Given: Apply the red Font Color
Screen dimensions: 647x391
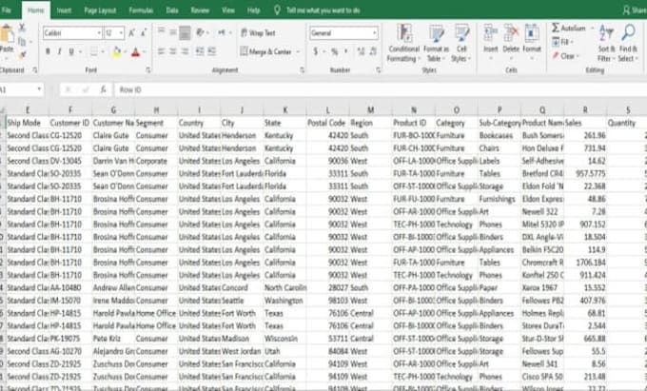Looking at the screenshot, I should click(x=136, y=52).
